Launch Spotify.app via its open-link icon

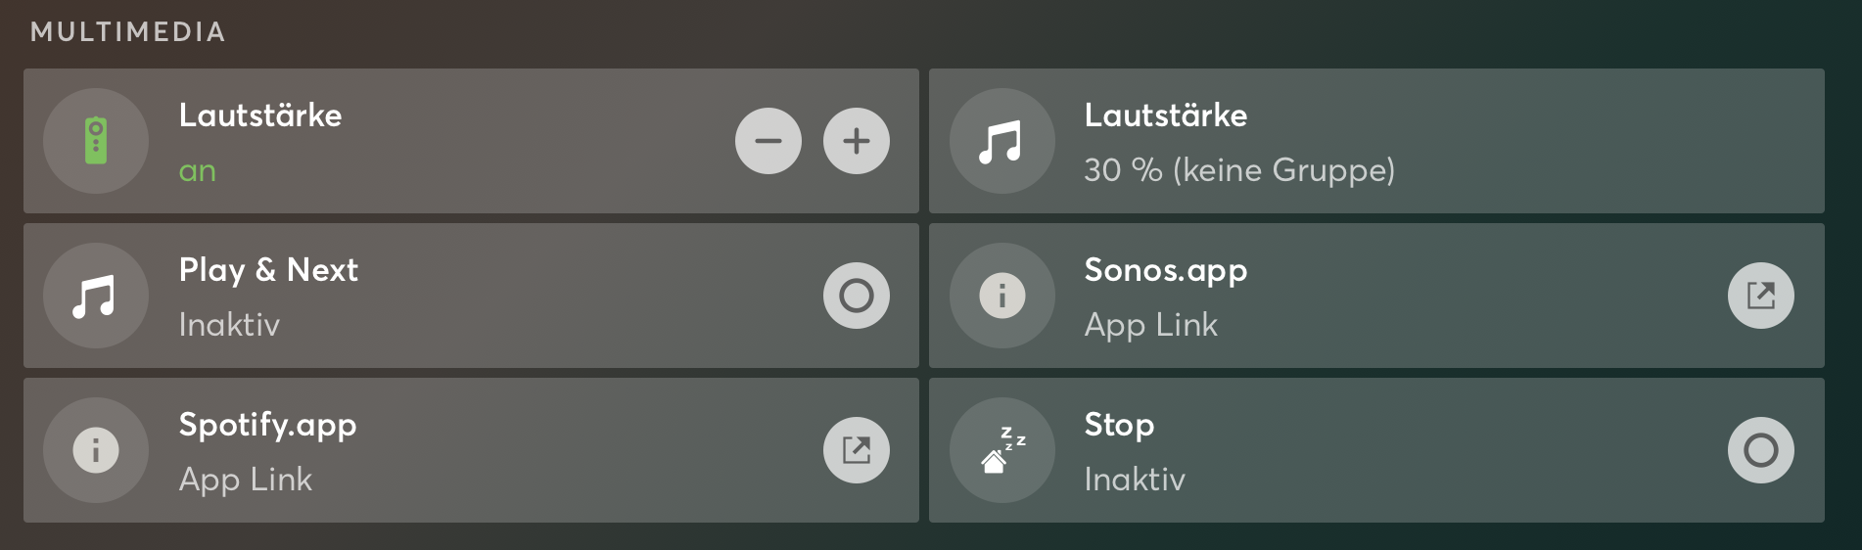point(857,450)
